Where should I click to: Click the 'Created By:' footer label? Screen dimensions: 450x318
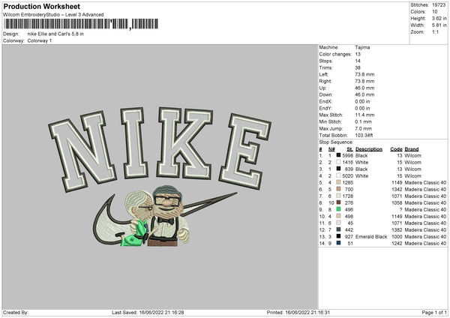click(x=16, y=312)
